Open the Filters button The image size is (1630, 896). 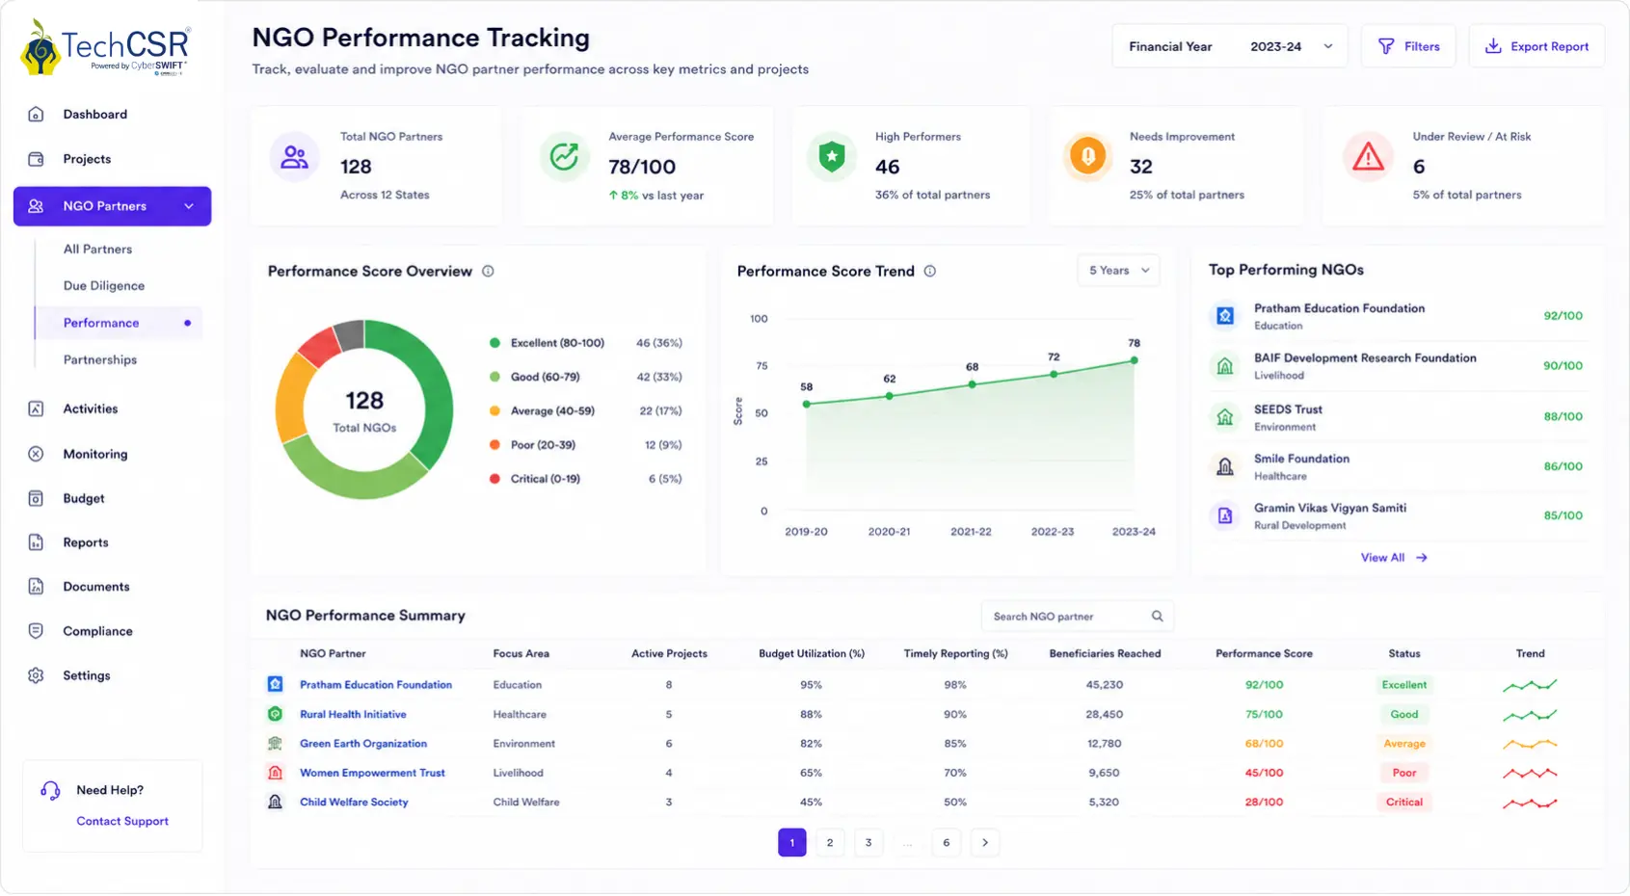click(x=1408, y=46)
